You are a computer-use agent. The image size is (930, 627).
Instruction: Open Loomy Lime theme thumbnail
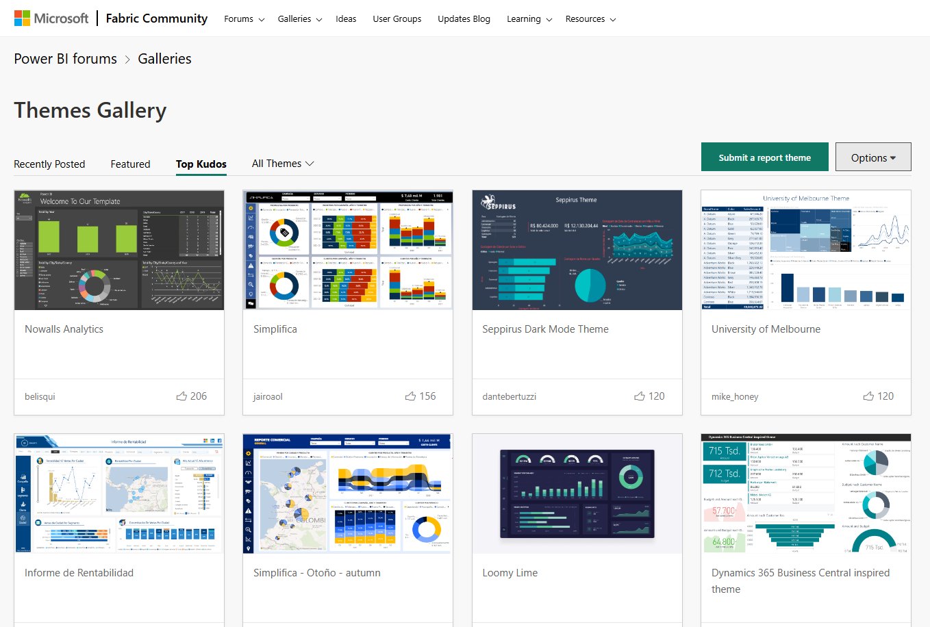pos(577,494)
